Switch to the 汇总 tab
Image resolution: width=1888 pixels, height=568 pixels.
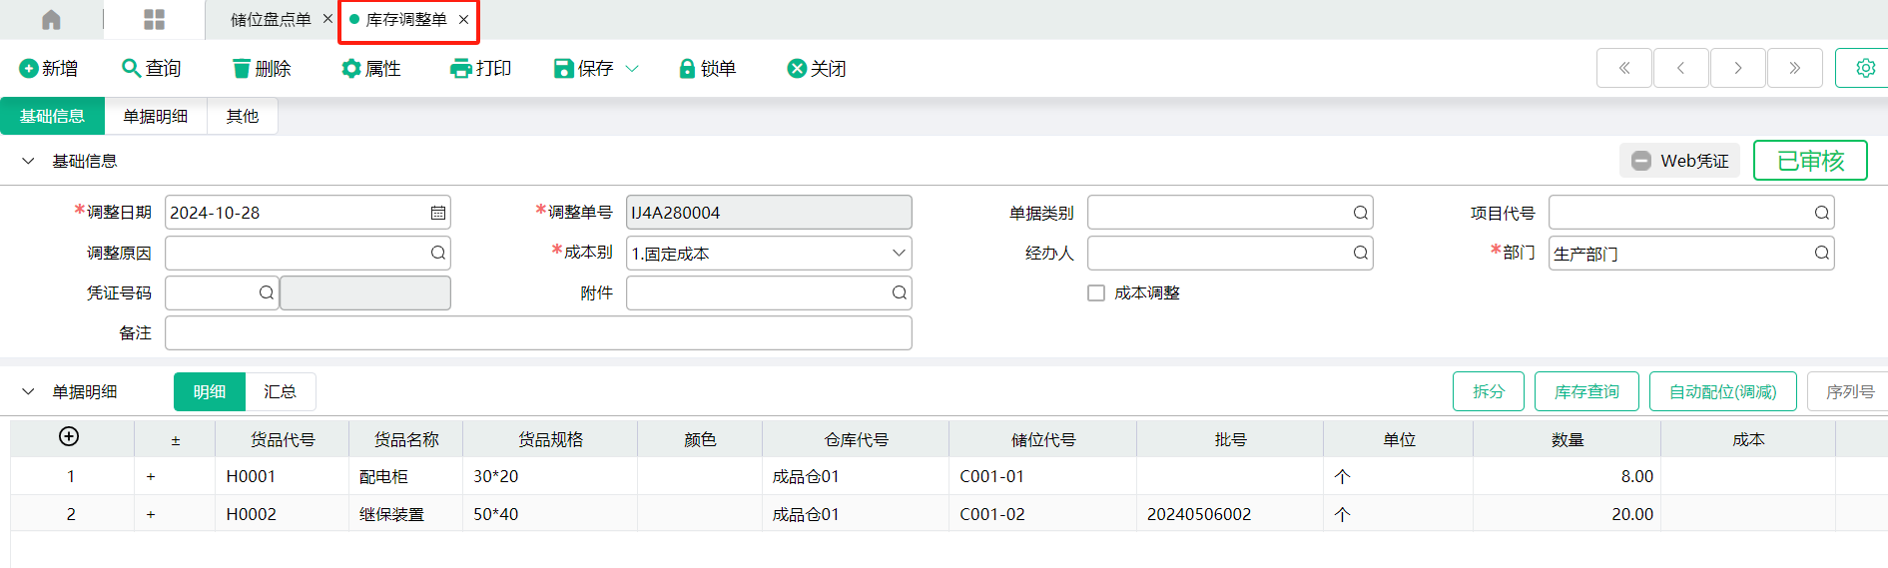(280, 392)
